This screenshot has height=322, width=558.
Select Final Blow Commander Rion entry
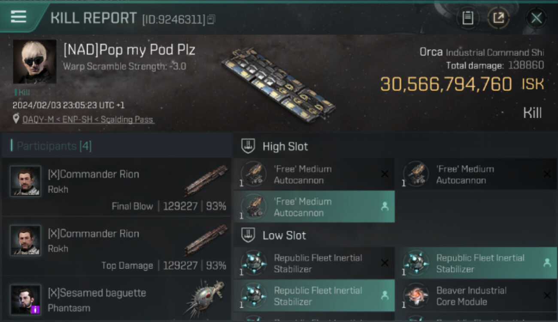pyautogui.click(x=117, y=187)
